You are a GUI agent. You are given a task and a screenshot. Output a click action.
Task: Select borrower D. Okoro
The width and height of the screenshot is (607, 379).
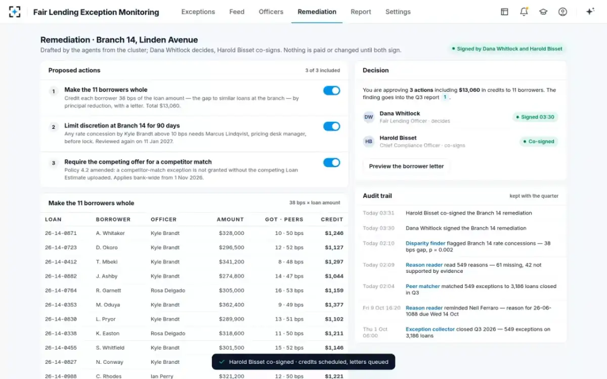[x=107, y=248]
